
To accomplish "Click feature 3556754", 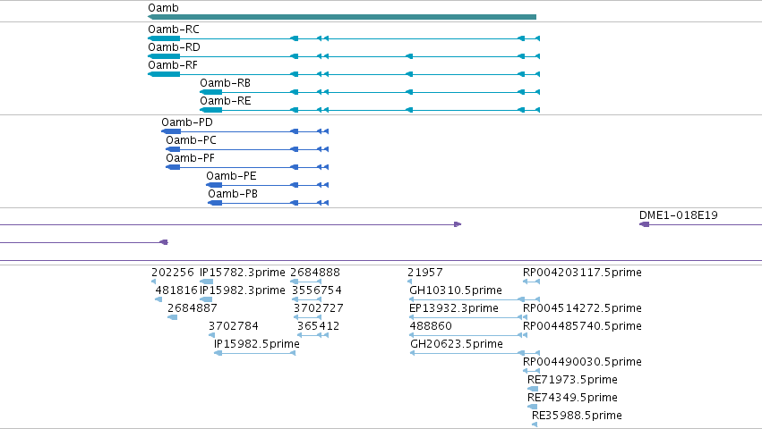I will [317, 290].
